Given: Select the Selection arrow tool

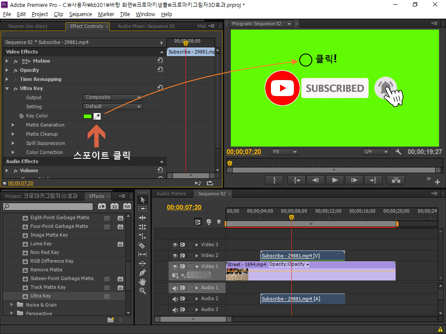Looking at the screenshot, I should [x=142, y=200].
